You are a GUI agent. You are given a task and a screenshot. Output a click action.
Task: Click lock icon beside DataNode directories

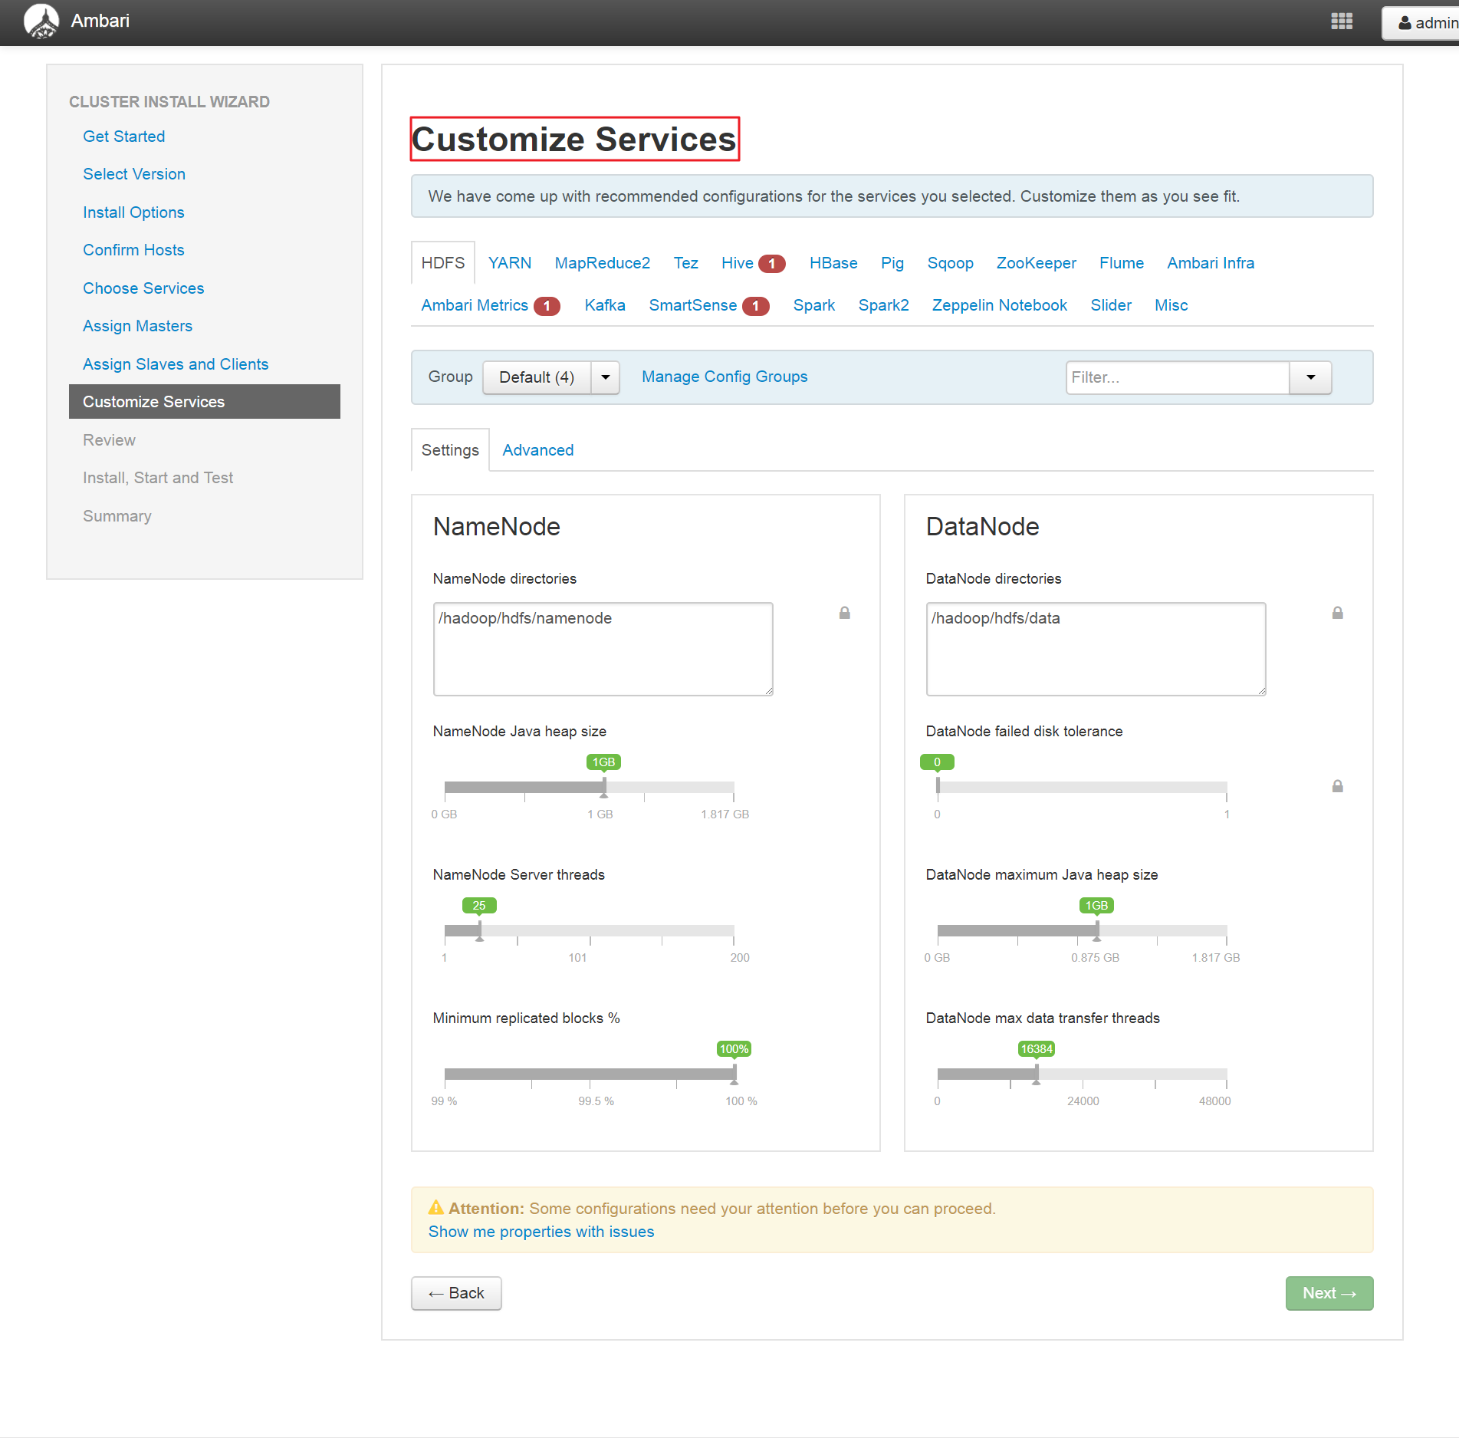pyautogui.click(x=1337, y=613)
